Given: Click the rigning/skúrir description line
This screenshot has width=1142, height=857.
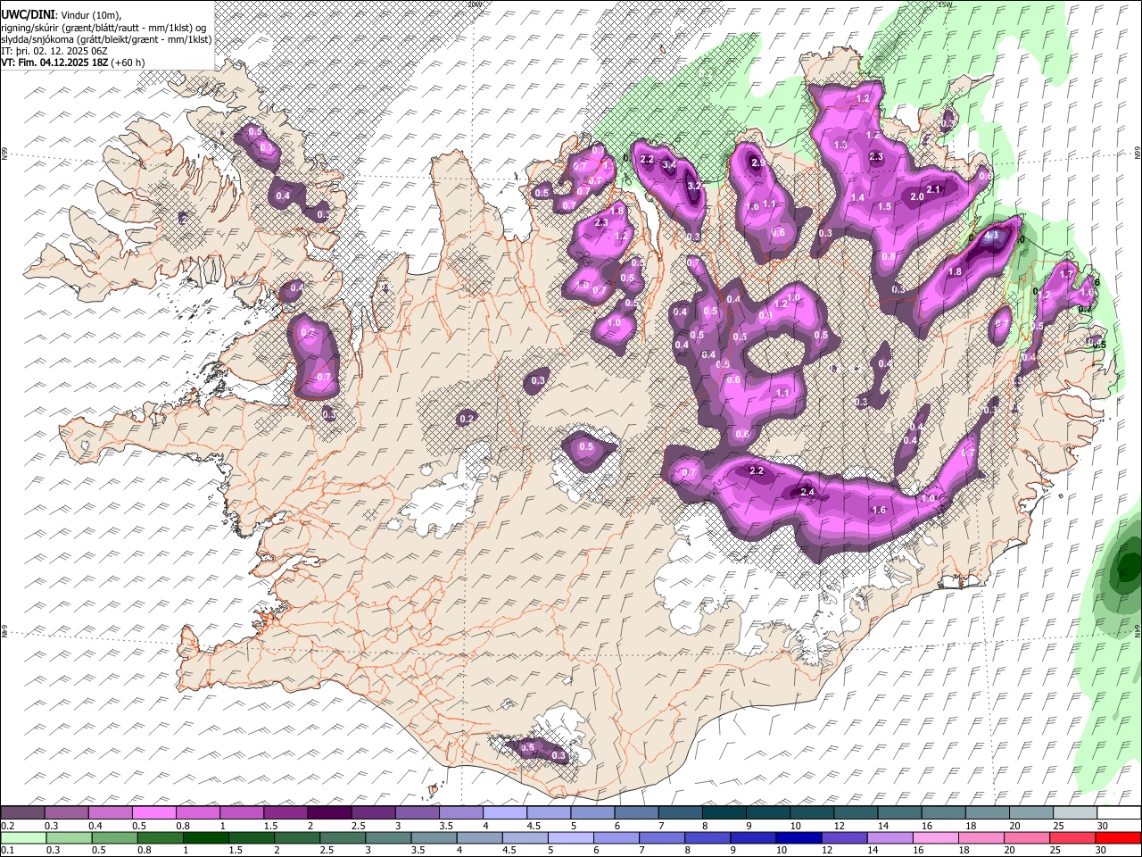Looking at the screenshot, I should coord(103,28).
